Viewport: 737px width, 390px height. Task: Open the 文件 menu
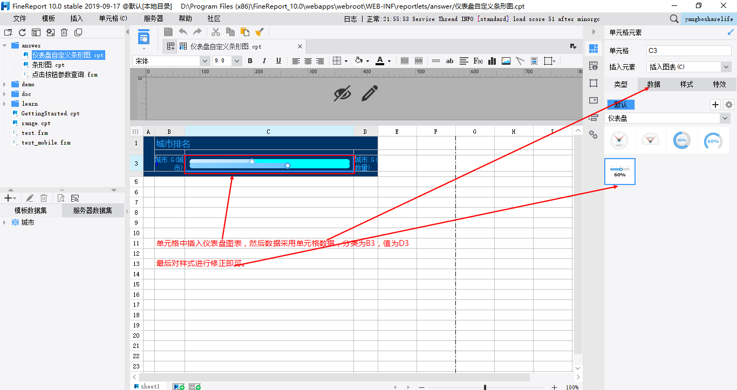click(20, 18)
